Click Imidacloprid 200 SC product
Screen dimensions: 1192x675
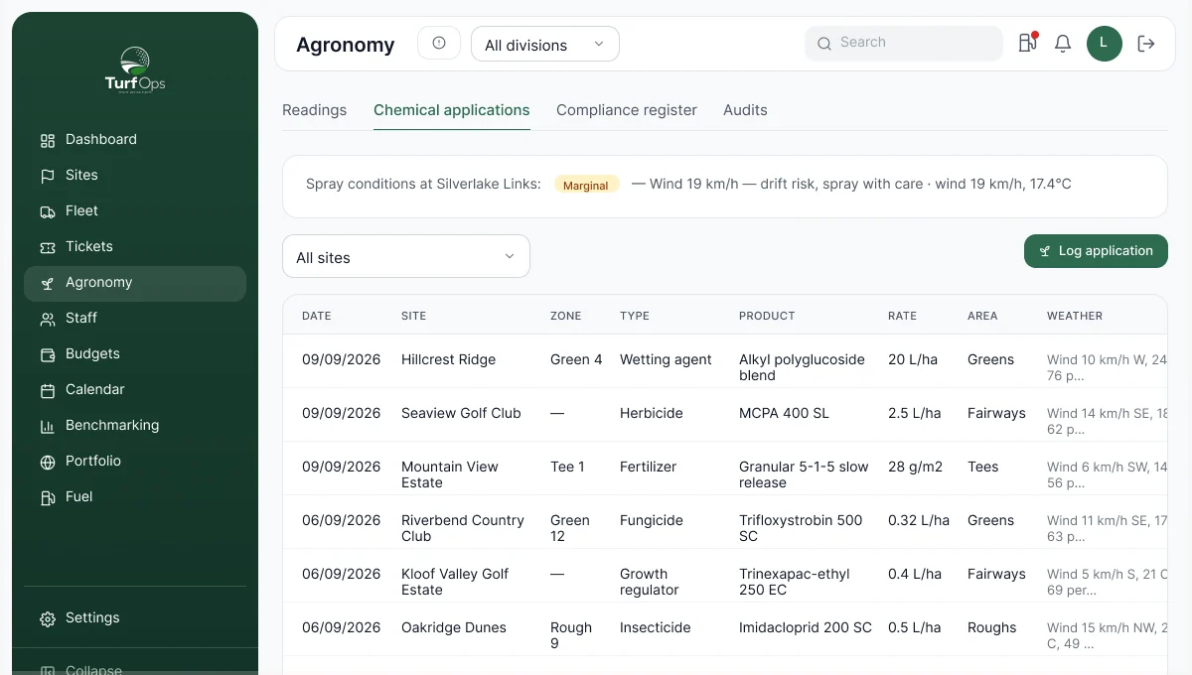[x=806, y=628]
